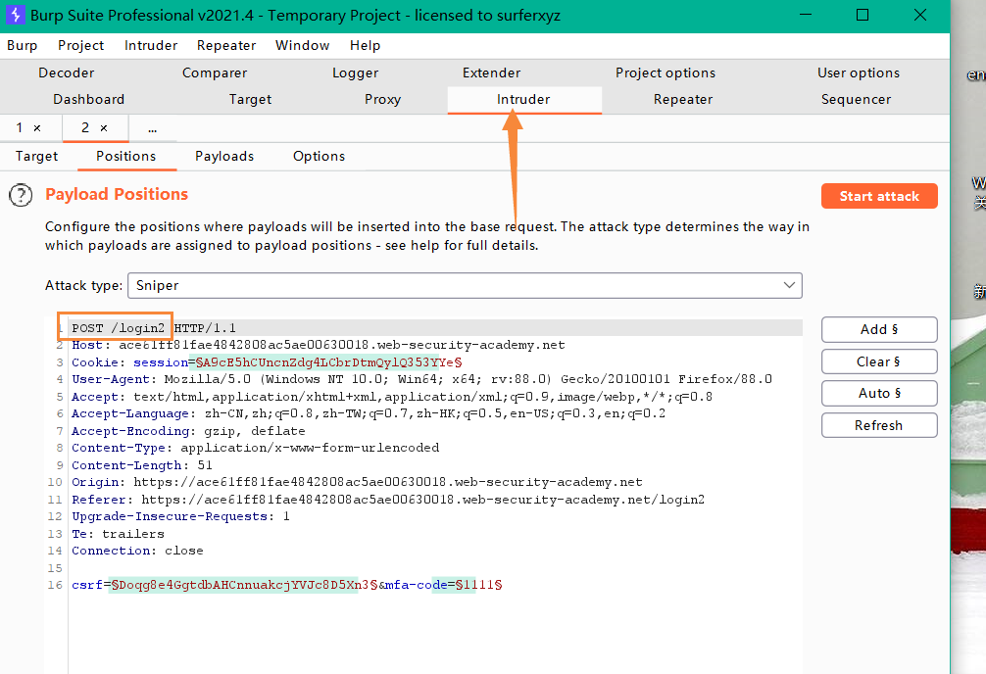Click the Refresh button
The width and height of the screenshot is (986, 674).
click(x=879, y=425)
